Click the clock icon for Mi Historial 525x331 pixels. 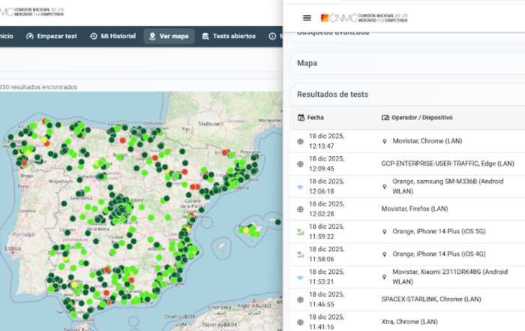tap(94, 36)
